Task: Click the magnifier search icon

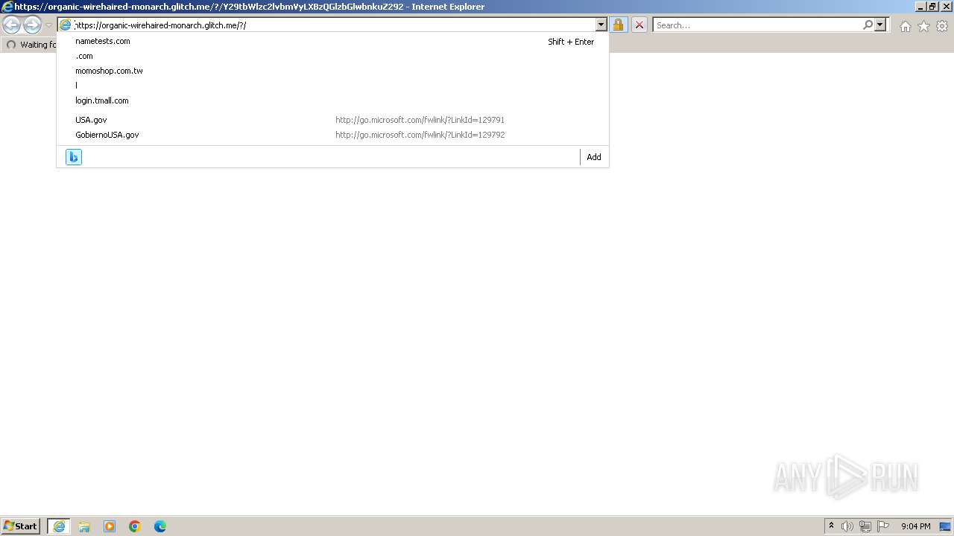Action: (868, 25)
